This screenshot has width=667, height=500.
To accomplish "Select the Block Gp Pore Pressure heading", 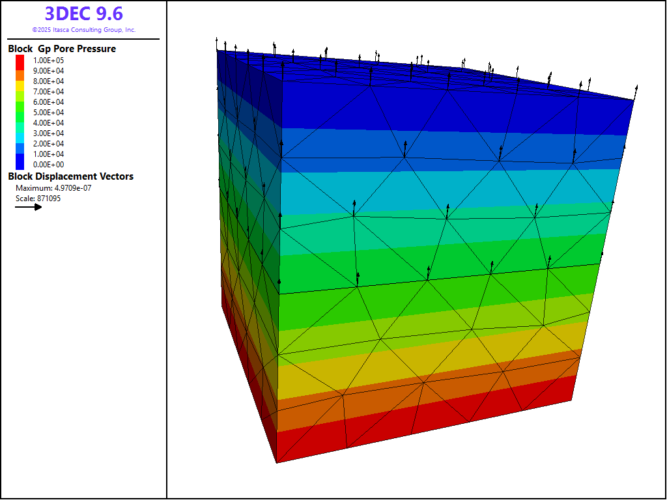I will pos(62,49).
